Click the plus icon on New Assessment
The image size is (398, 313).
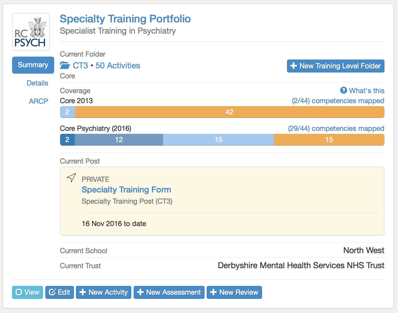point(140,292)
